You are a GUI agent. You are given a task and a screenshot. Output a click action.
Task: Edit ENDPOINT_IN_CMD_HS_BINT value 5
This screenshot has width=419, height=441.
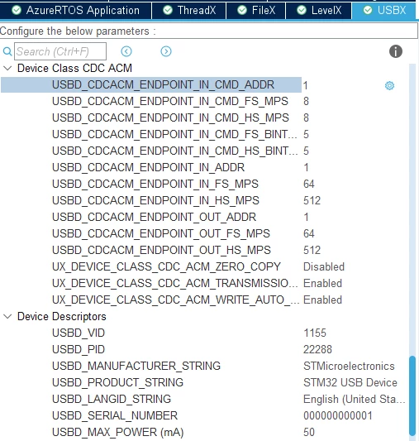point(306,151)
